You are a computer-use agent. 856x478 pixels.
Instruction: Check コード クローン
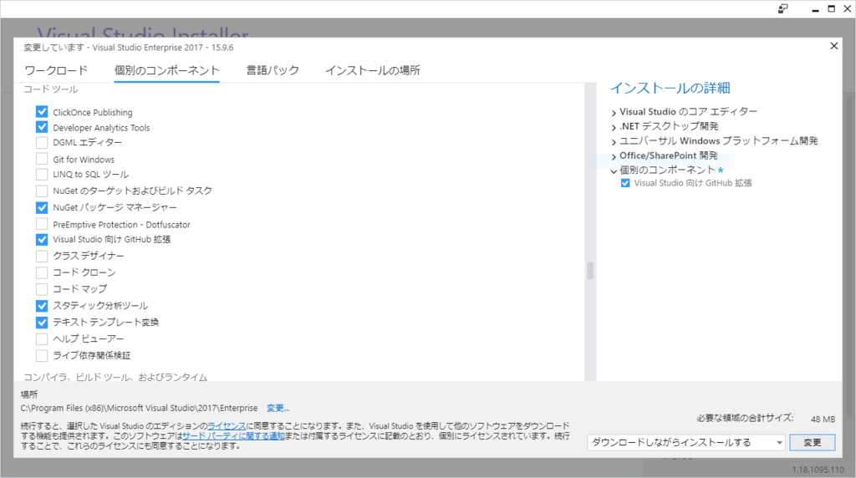click(x=42, y=272)
